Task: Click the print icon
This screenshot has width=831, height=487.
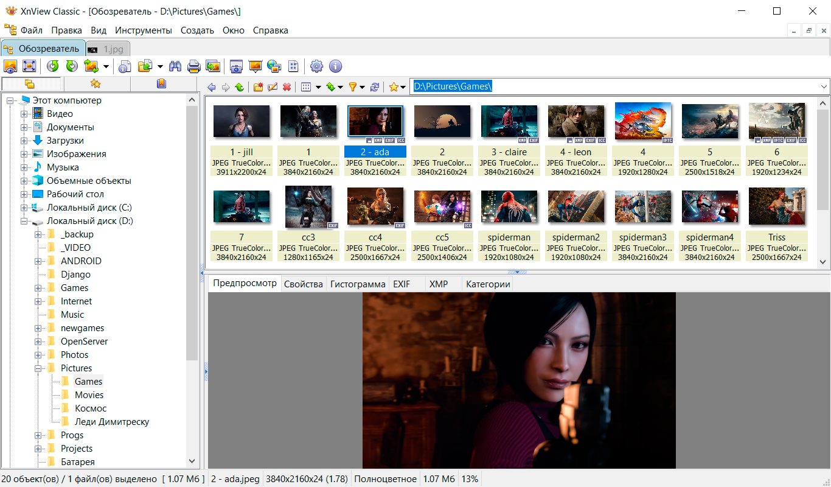Action: click(x=193, y=66)
